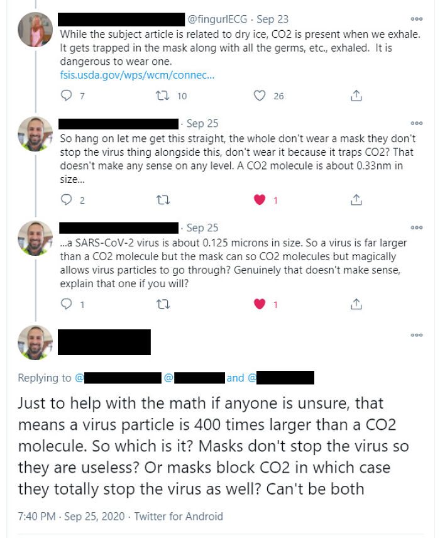The height and width of the screenshot is (538, 440).
Task: Retweet the "0.33nm in size" tweet
Action: [x=162, y=199]
